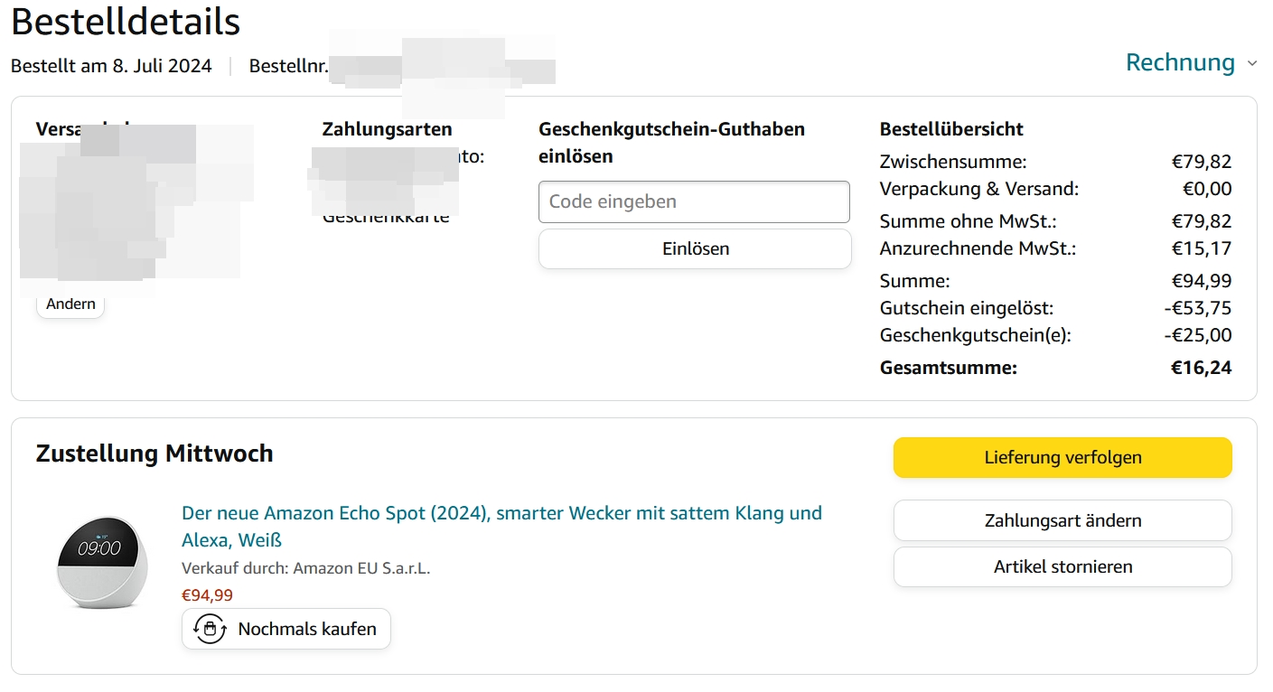Focus the Code eingeben gift card field
This screenshot has width=1273, height=692.
pyautogui.click(x=694, y=201)
